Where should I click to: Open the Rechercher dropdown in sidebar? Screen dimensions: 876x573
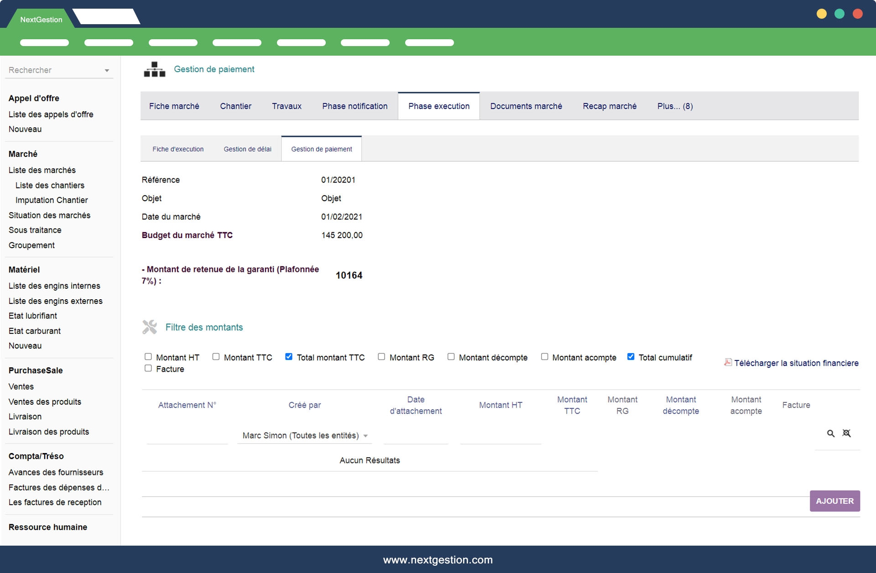click(x=59, y=70)
